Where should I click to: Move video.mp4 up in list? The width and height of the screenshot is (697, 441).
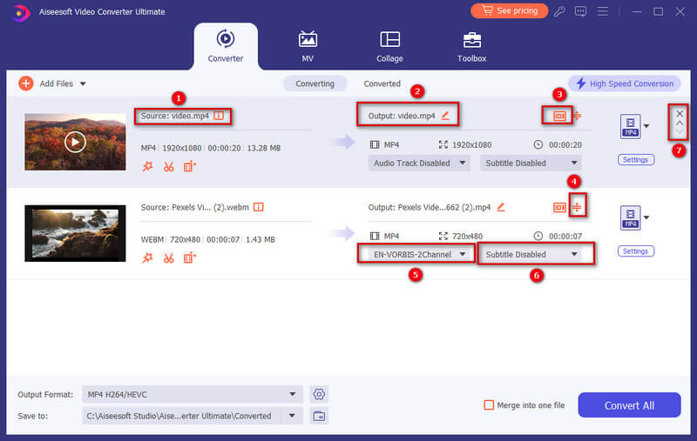pos(680,123)
